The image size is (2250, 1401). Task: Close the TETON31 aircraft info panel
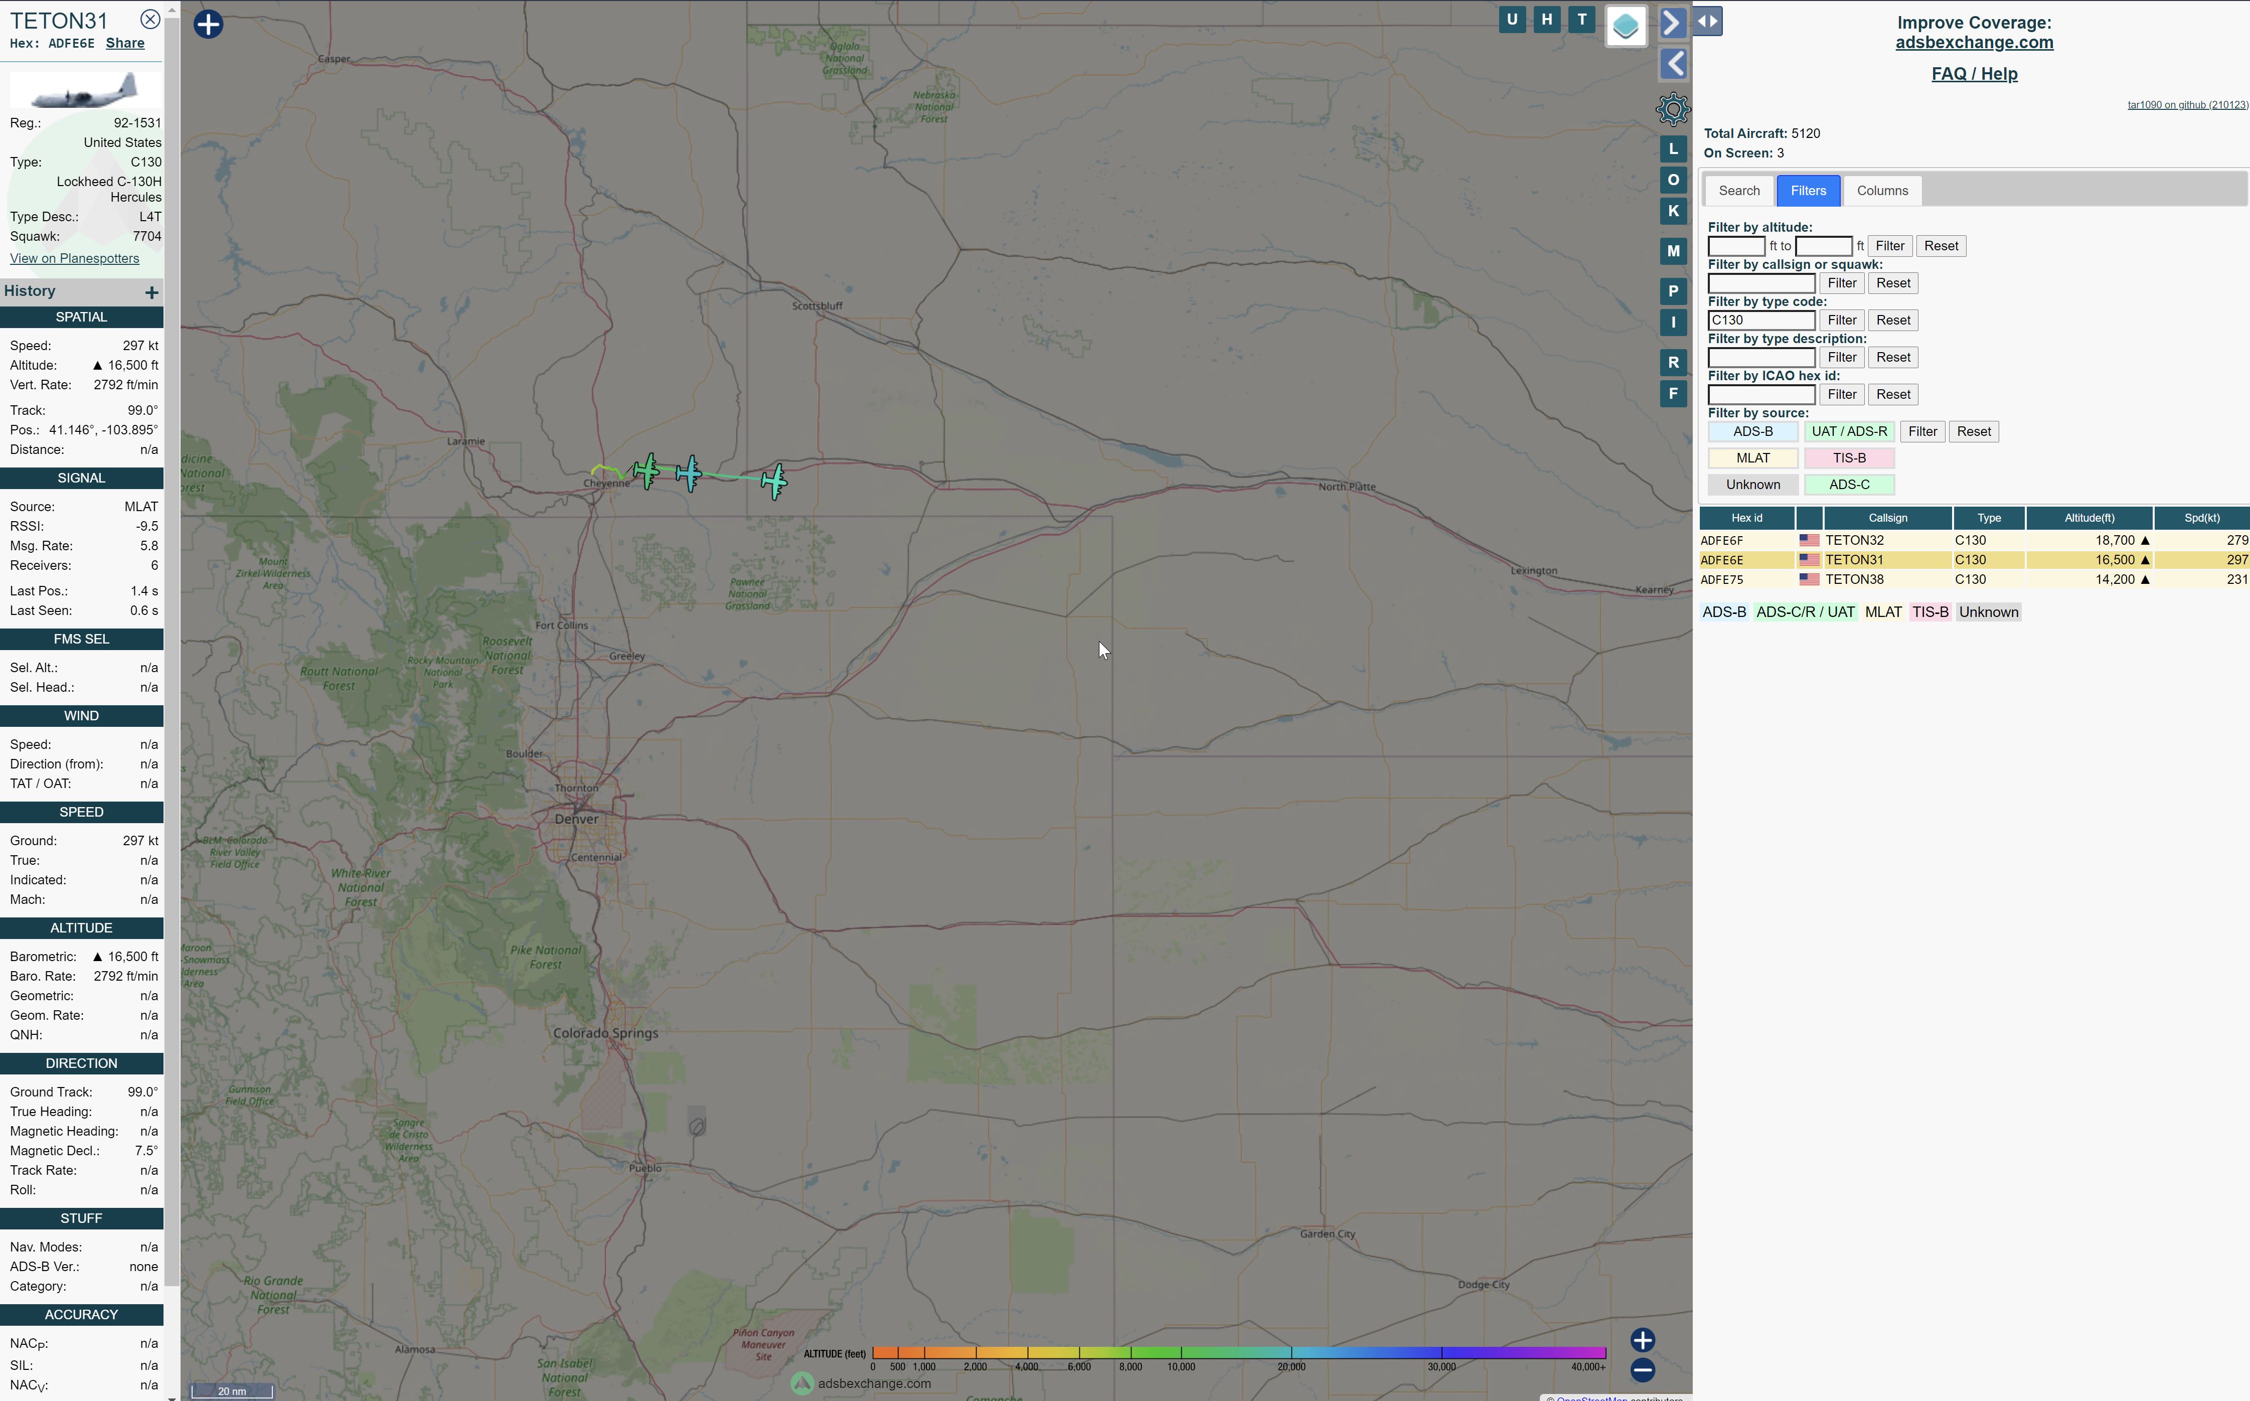(150, 20)
